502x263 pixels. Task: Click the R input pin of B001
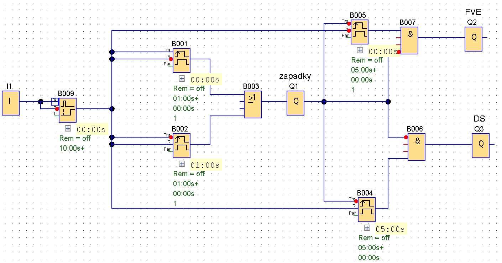tap(171, 59)
